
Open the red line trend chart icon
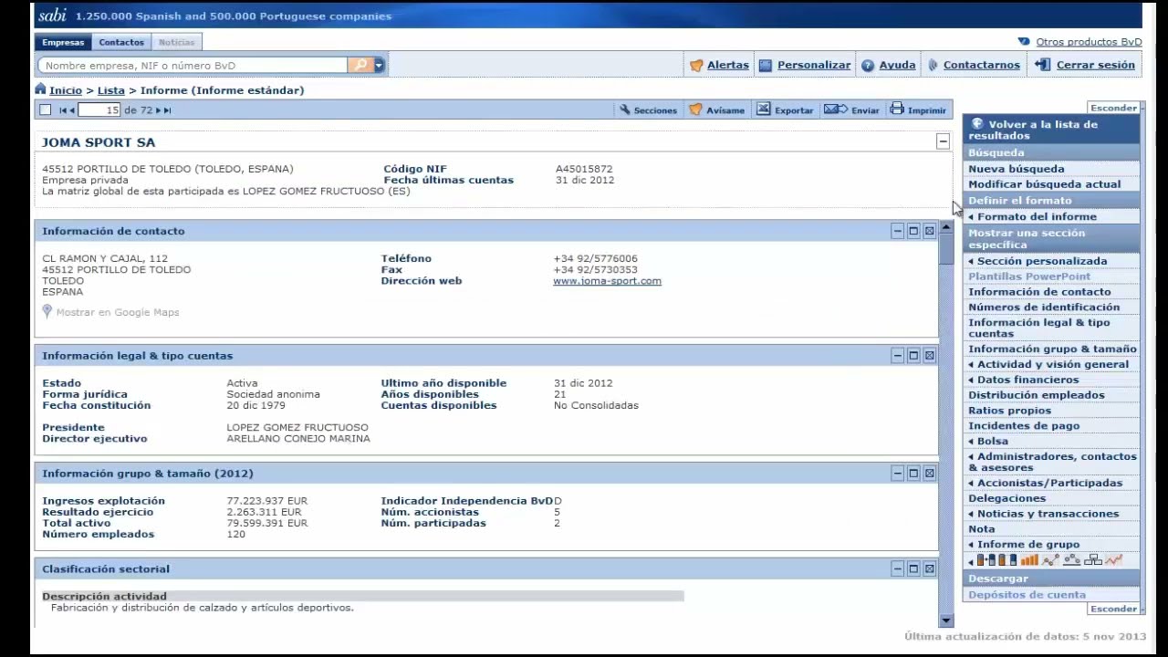(x=1113, y=560)
